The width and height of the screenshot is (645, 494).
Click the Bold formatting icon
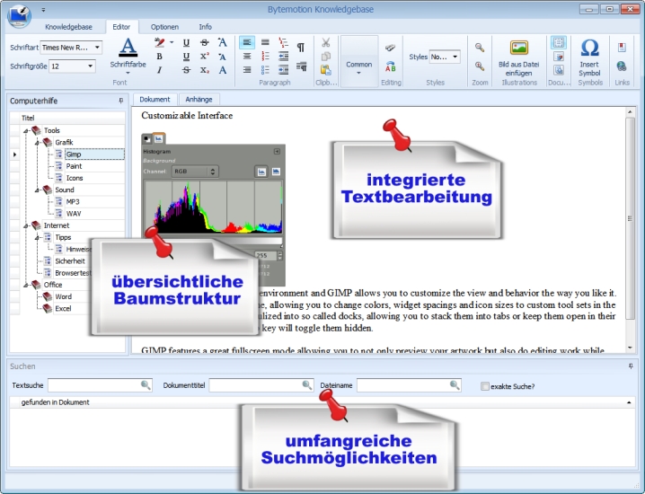coord(160,57)
